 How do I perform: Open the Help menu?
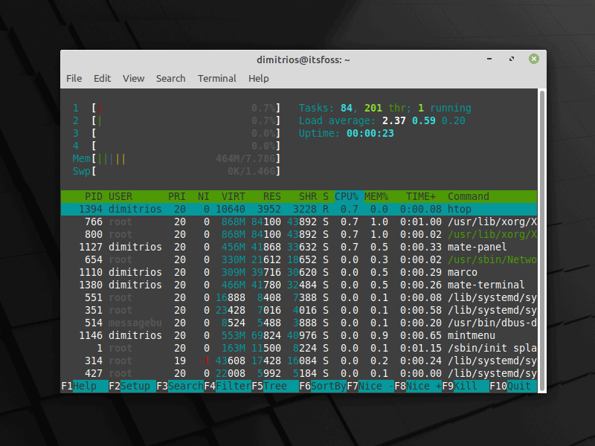pyautogui.click(x=257, y=78)
